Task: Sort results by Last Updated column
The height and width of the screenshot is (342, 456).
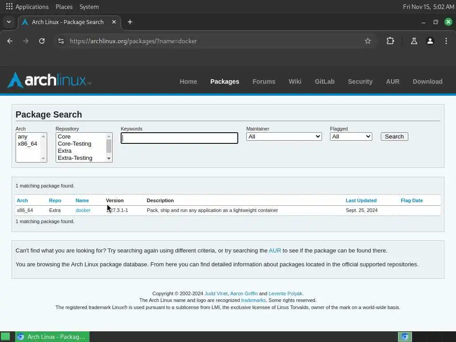Action: (361, 200)
